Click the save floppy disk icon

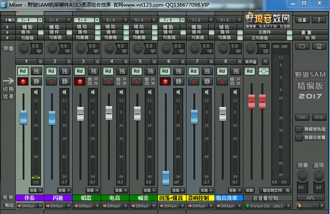319,46
